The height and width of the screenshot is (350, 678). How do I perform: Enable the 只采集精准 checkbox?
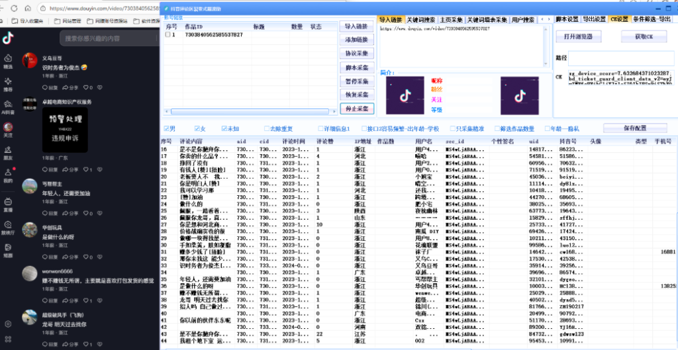click(x=452, y=128)
